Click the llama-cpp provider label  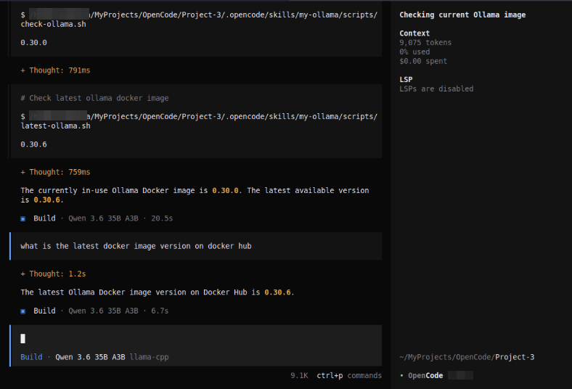coord(150,357)
